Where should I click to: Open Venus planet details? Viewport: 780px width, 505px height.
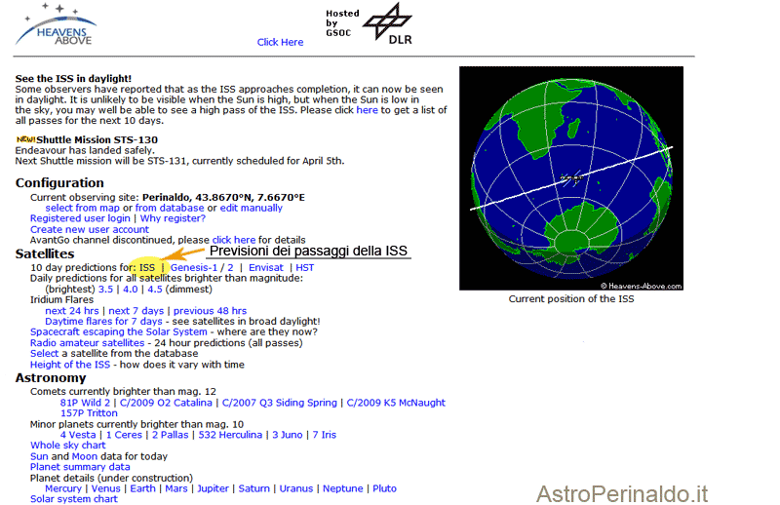pos(106,488)
